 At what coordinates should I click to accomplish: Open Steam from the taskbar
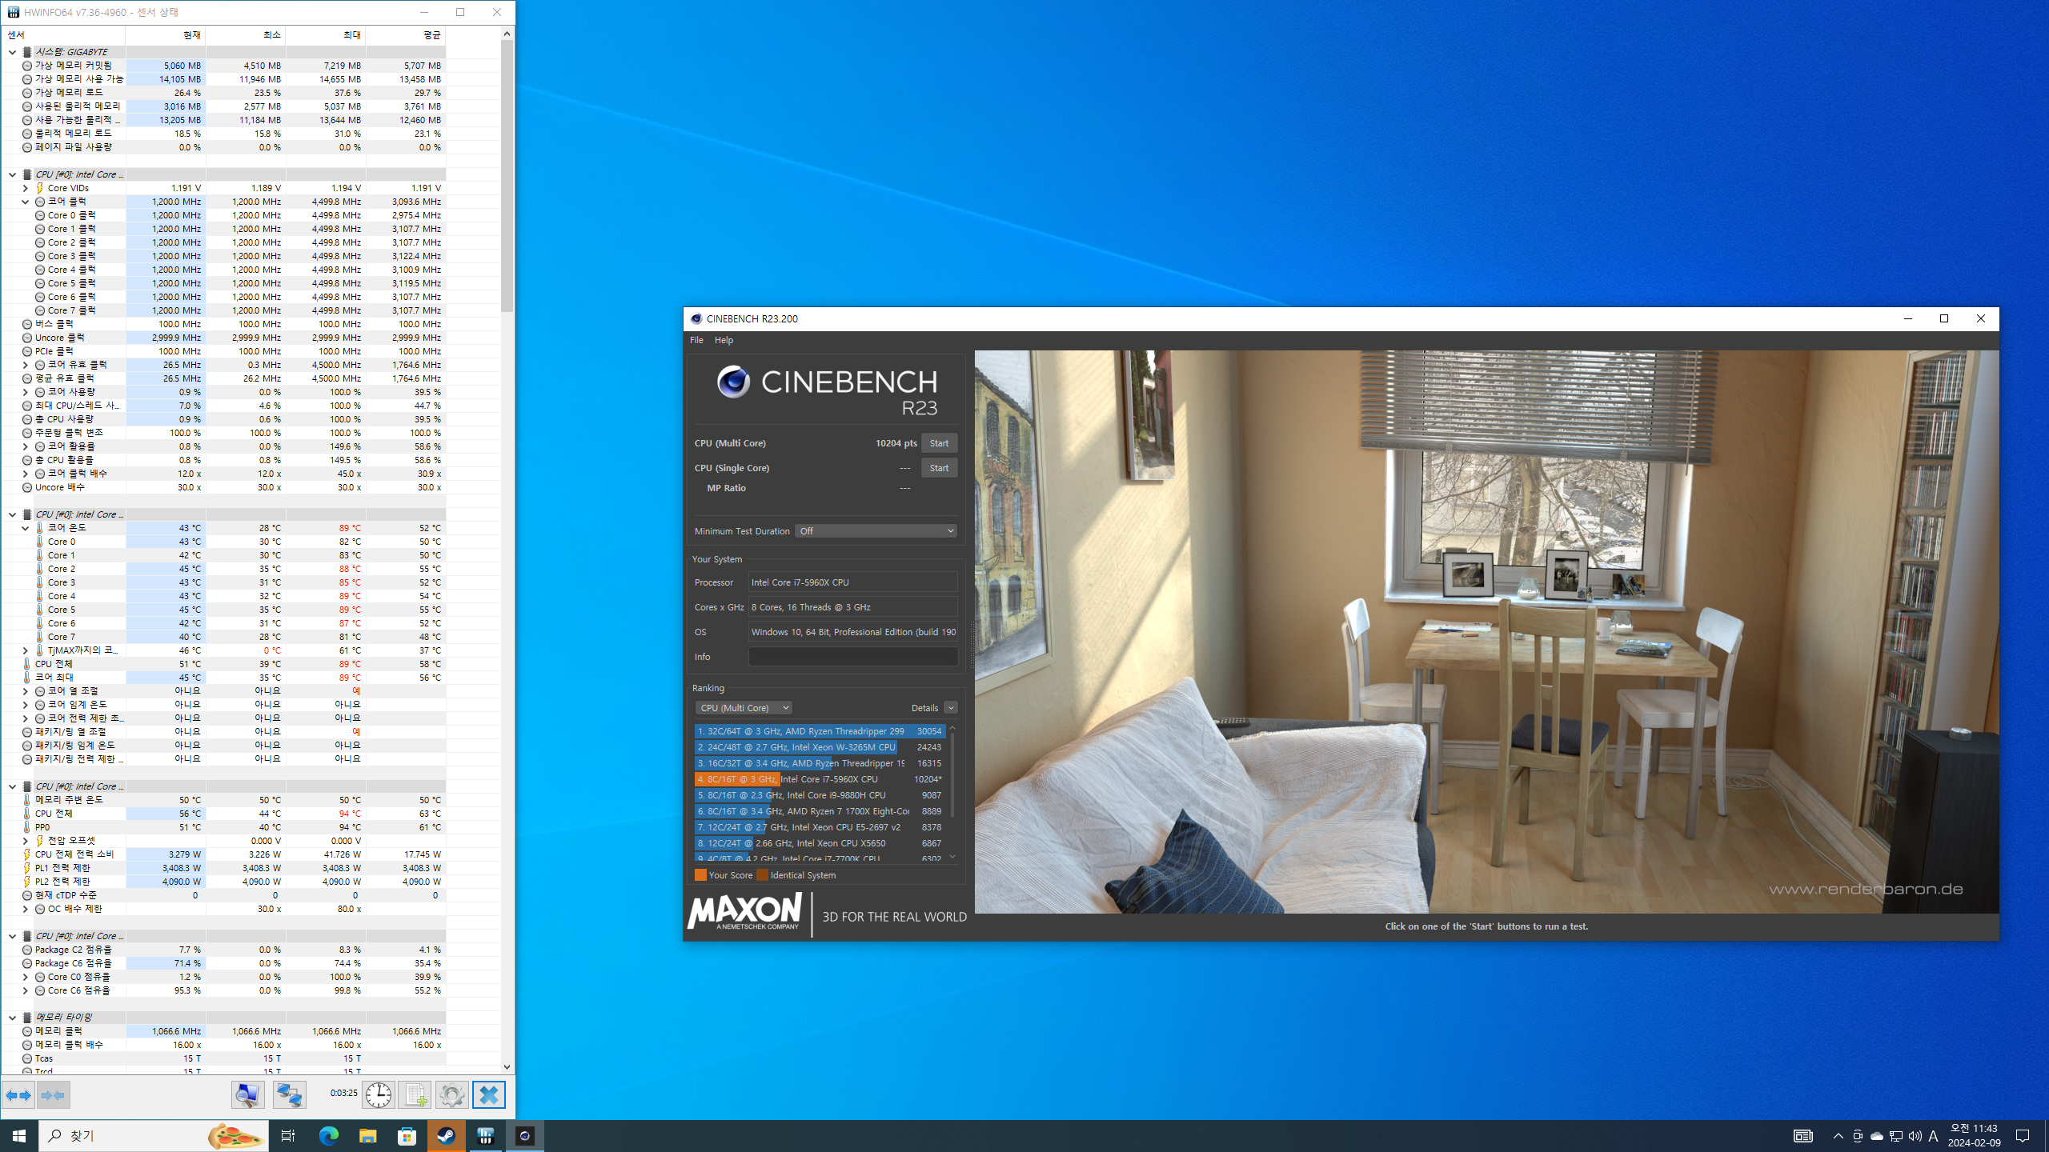click(x=446, y=1136)
